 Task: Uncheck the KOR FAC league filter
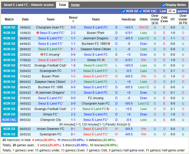(140, 11)
